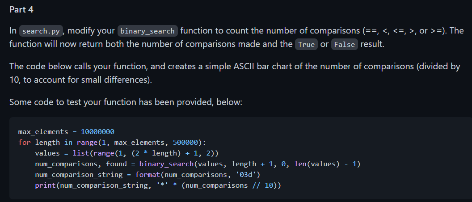Viewport: 472px width, 202px height.
Task: Click the False inline code badge
Action: (344, 45)
